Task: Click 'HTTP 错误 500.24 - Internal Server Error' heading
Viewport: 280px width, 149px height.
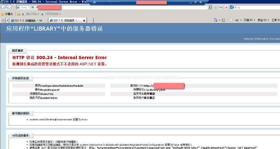Action: 59,57
